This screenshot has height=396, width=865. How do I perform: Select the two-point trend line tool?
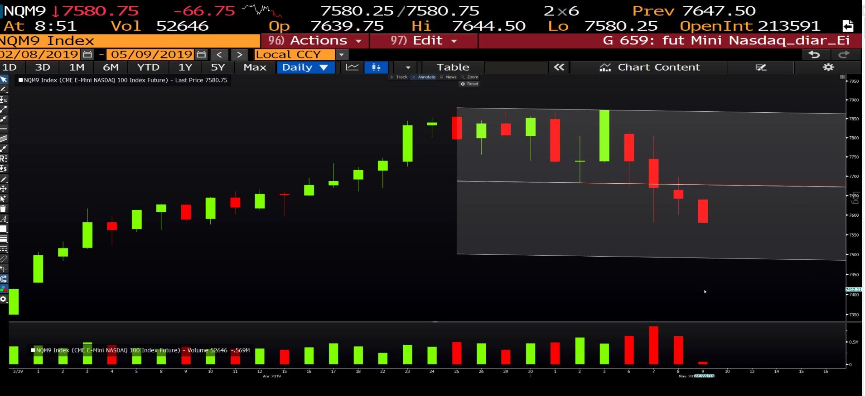(4, 109)
